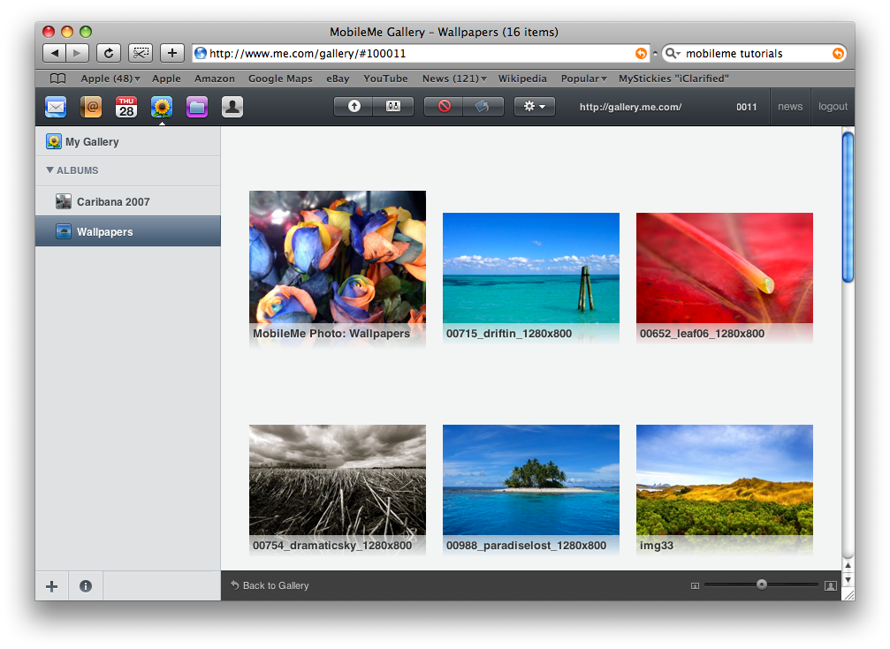Click the album info button in sidebar footer
Viewport: 890px width, 649px height.
pyautogui.click(x=86, y=585)
